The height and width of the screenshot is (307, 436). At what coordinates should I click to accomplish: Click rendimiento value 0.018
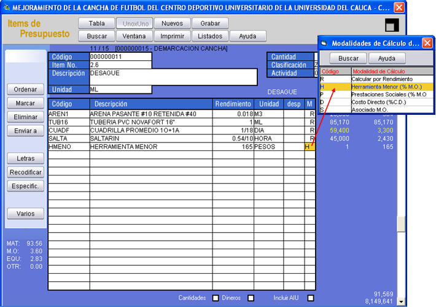(233, 114)
